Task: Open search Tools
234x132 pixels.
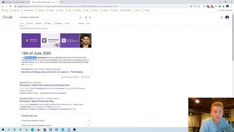Action: pyautogui.click(x=88, y=23)
